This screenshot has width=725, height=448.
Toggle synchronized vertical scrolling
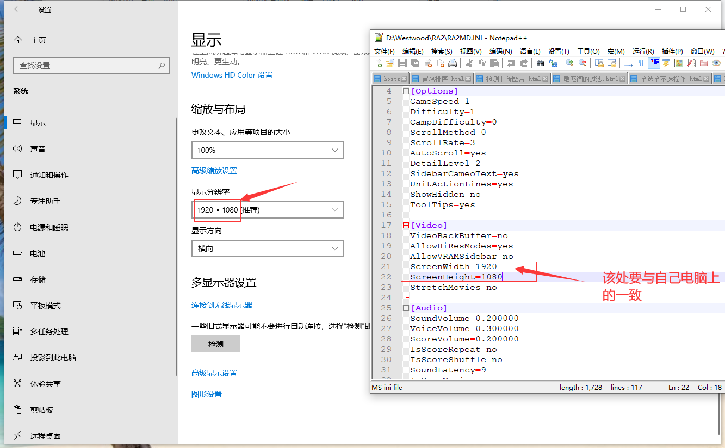pos(599,63)
